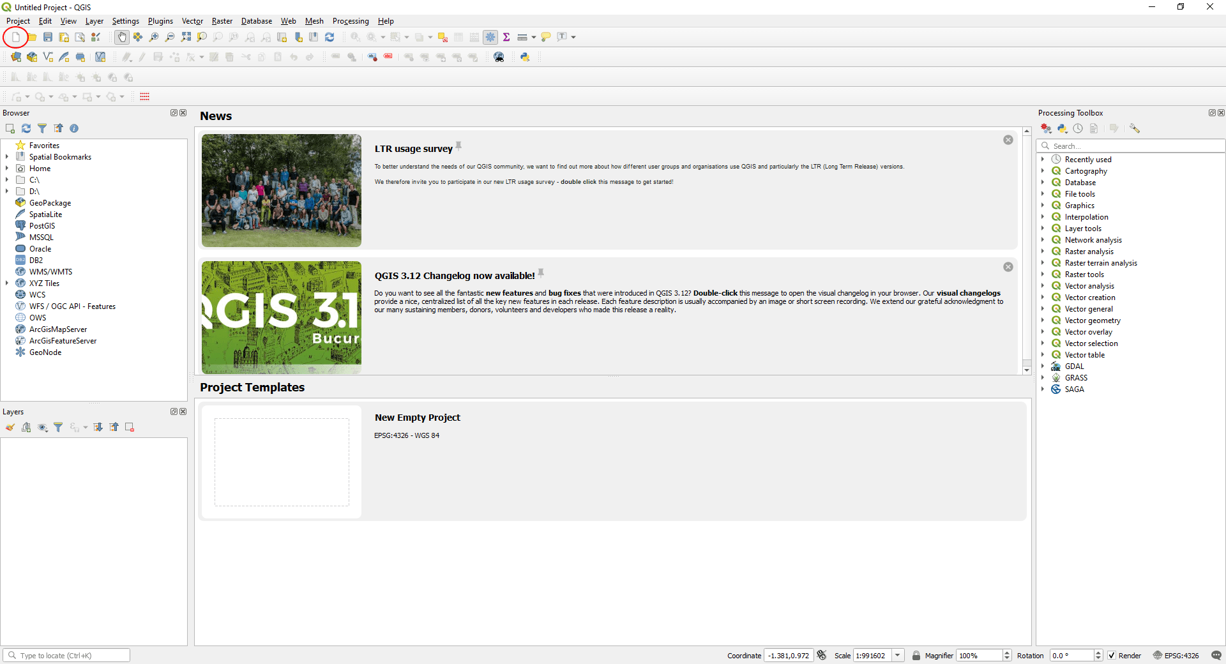Select WFS / OGC API - Features entry
Screen dimensions: 1226x664
[x=72, y=306]
